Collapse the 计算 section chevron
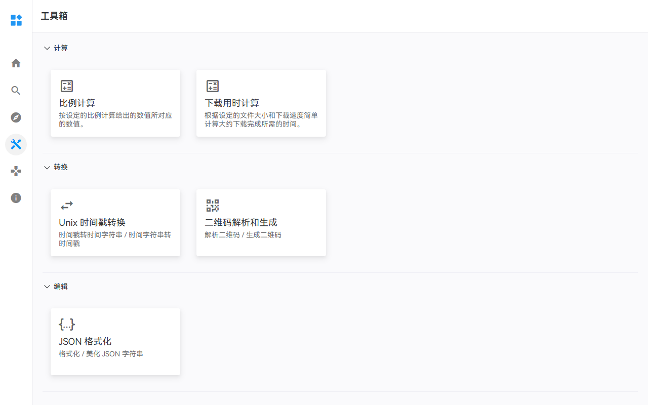Viewport: 648px width, 405px height. 47,48
